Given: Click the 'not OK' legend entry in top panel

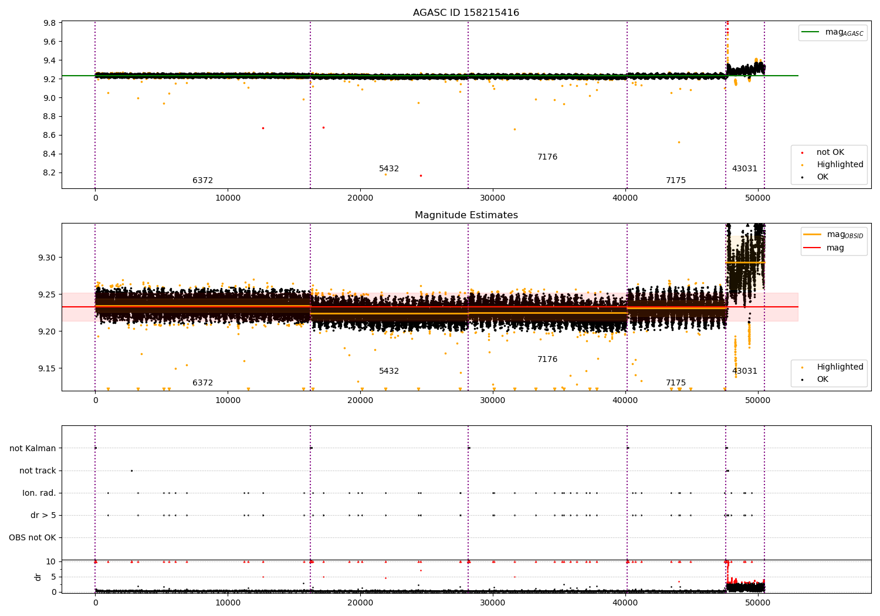Looking at the screenshot, I should tap(824, 153).
